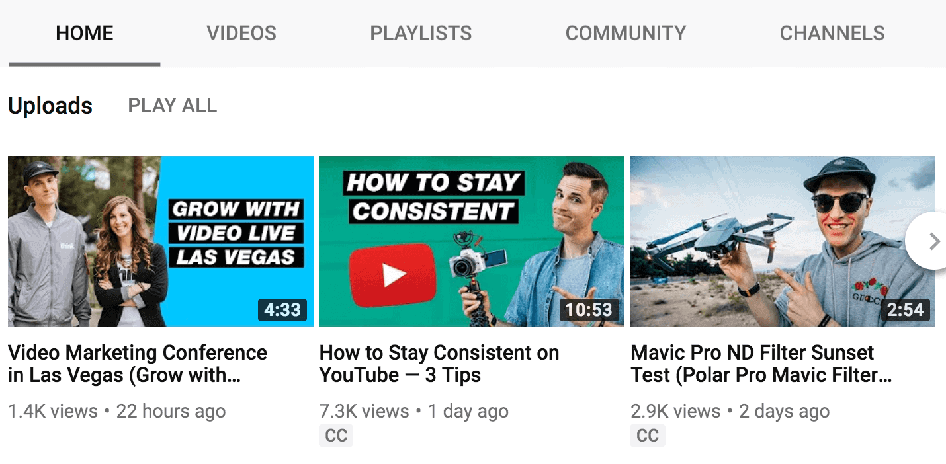Open How to Stay Consistent on YouTube title
Viewport: 946px width, 464px height.
[x=439, y=364]
